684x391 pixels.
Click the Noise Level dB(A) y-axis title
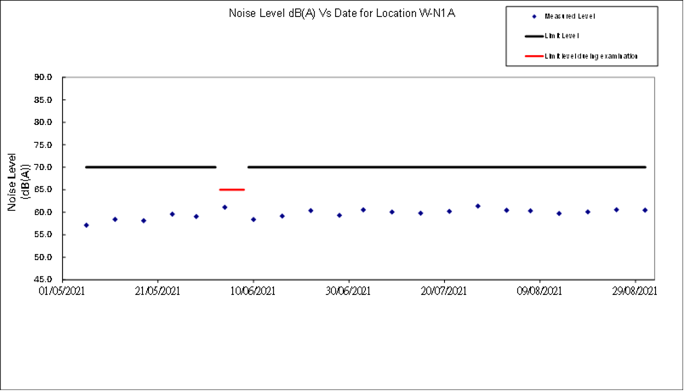(19, 182)
